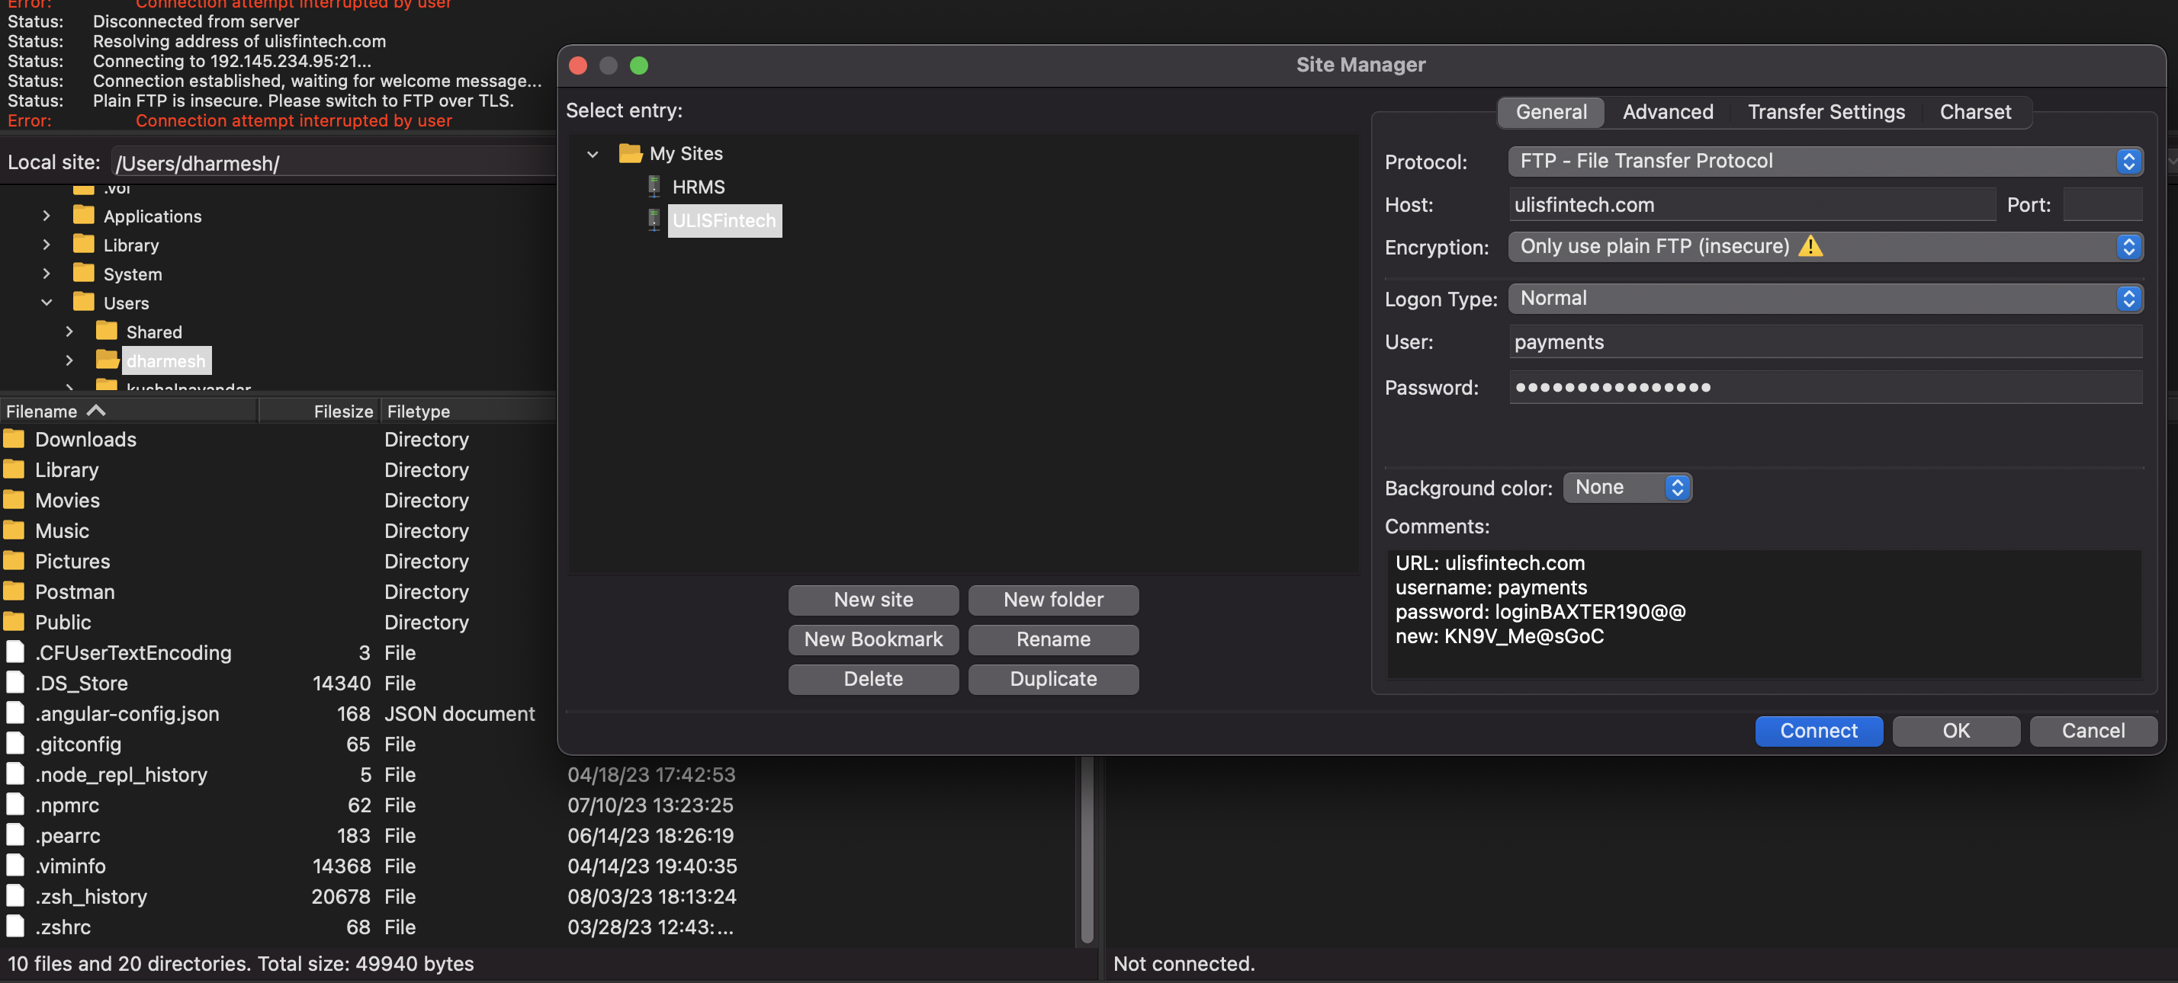This screenshot has height=983, width=2178.
Task: Click the Host input field
Action: pos(1752,204)
